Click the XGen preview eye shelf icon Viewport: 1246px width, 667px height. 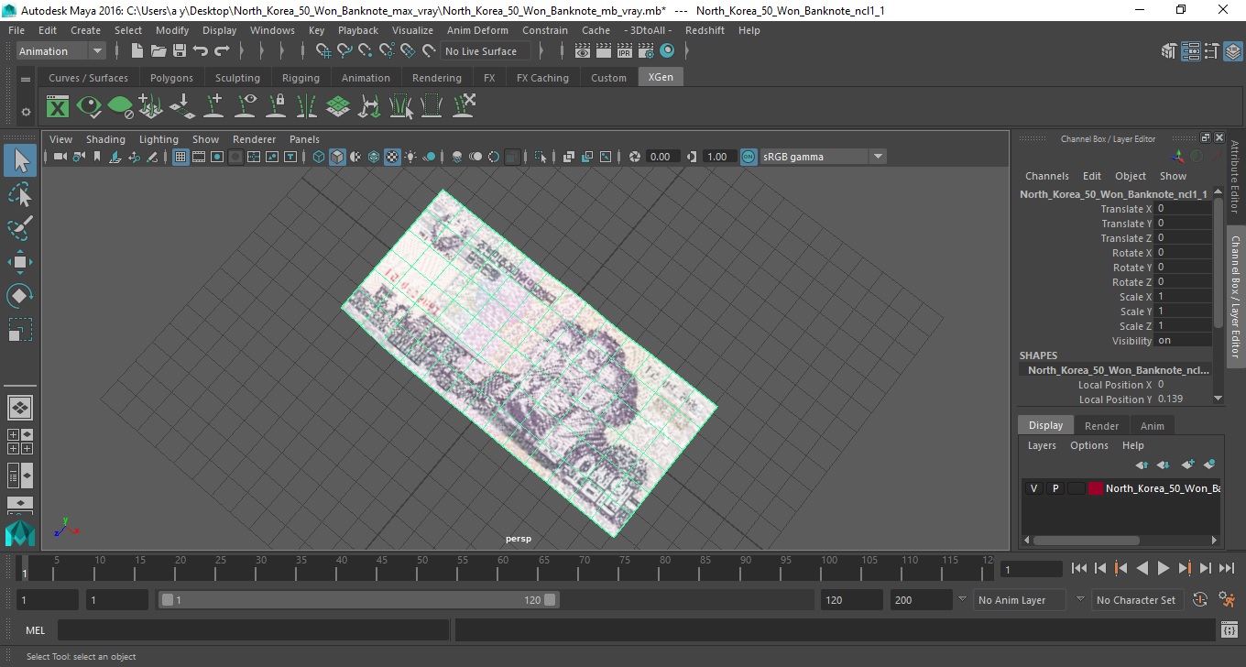point(89,106)
